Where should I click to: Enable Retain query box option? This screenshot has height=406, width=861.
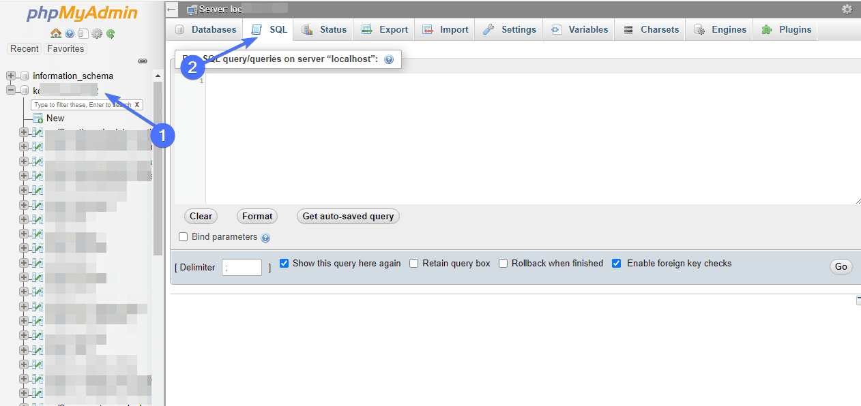413,263
